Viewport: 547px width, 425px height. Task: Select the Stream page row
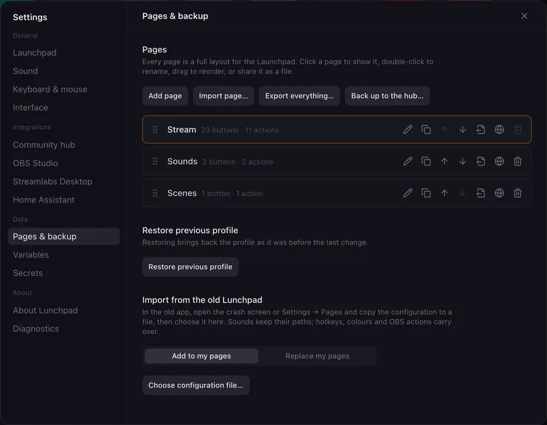pyautogui.click(x=336, y=129)
